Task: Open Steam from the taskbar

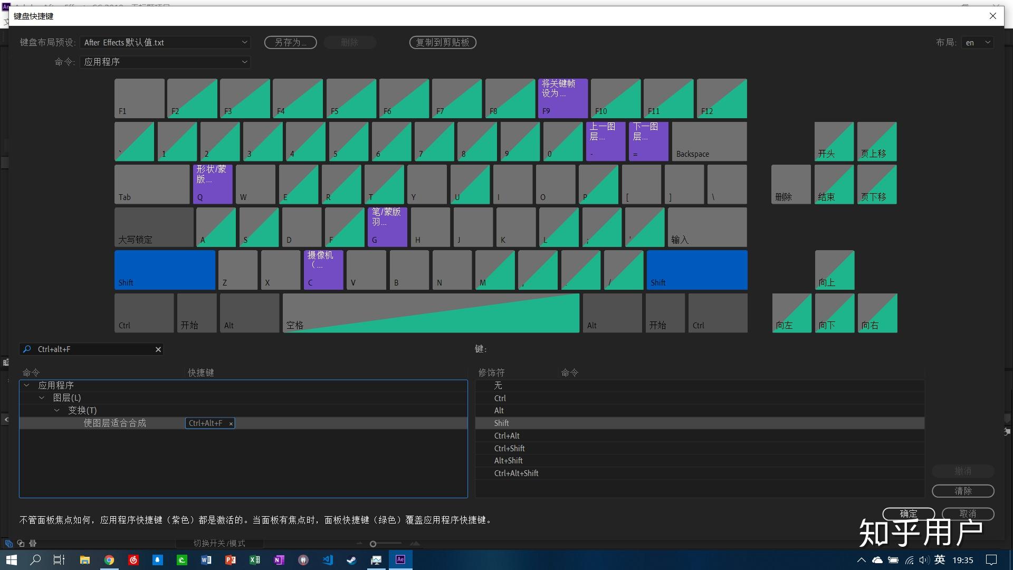Action: pyautogui.click(x=351, y=560)
